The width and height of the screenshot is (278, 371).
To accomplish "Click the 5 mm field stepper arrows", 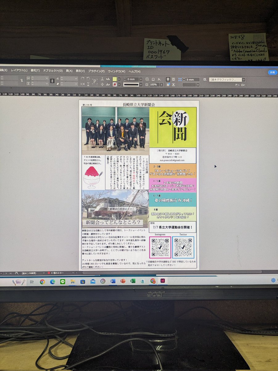I will point(184,79).
